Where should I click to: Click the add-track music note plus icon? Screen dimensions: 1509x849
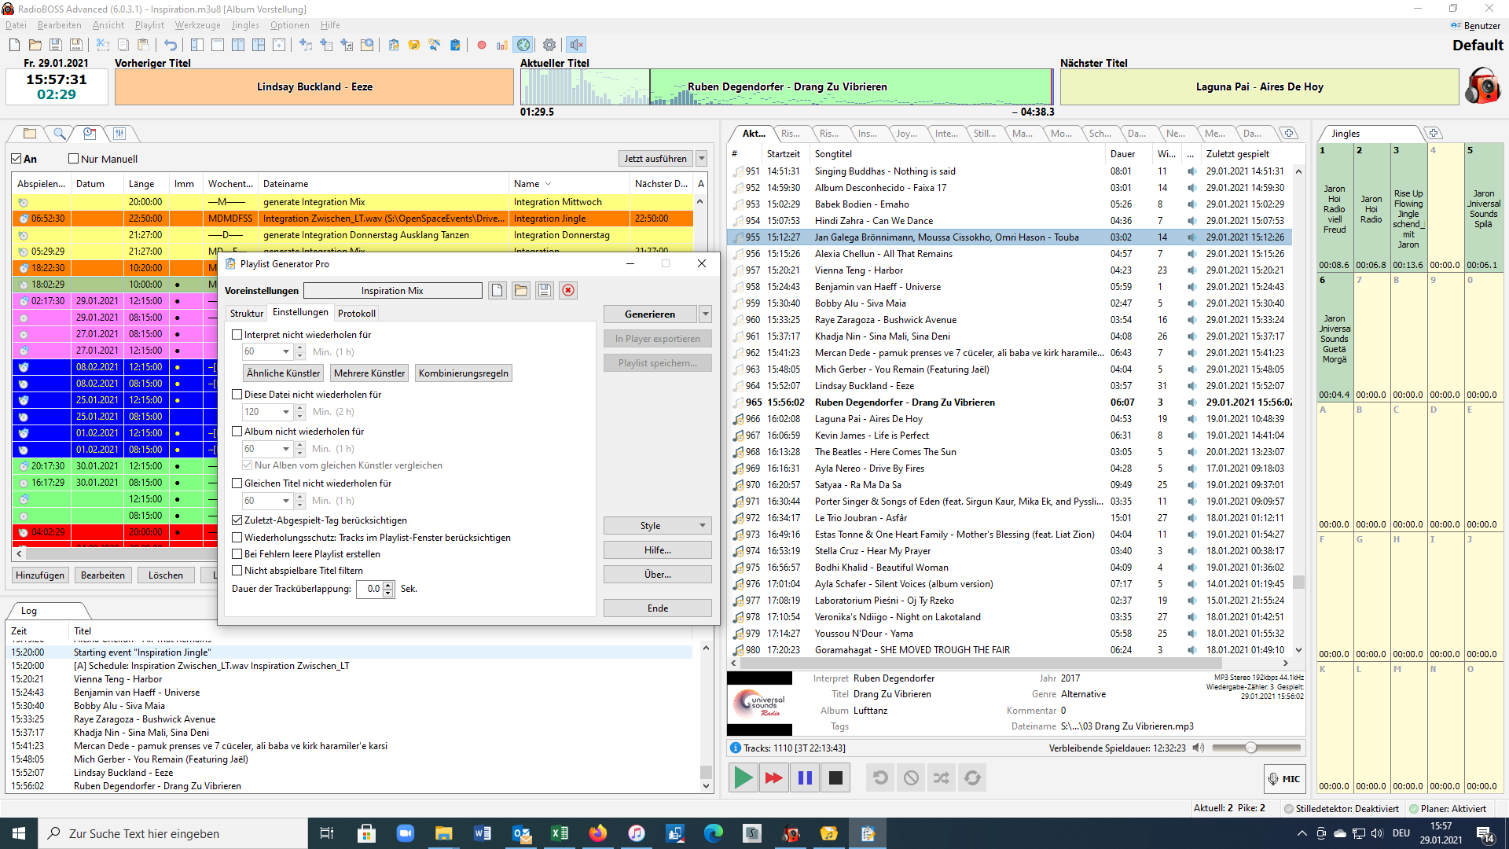click(306, 45)
